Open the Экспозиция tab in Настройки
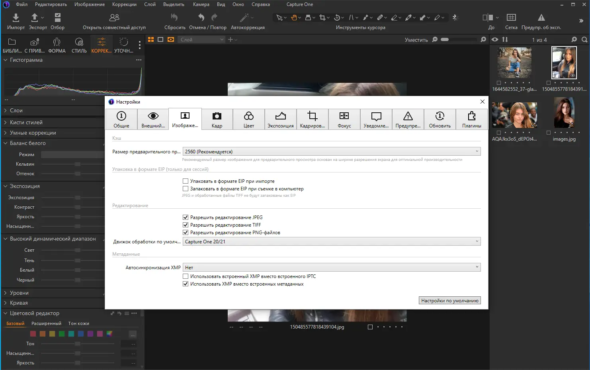The width and height of the screenshot is (590, 370). pos(281,119)
